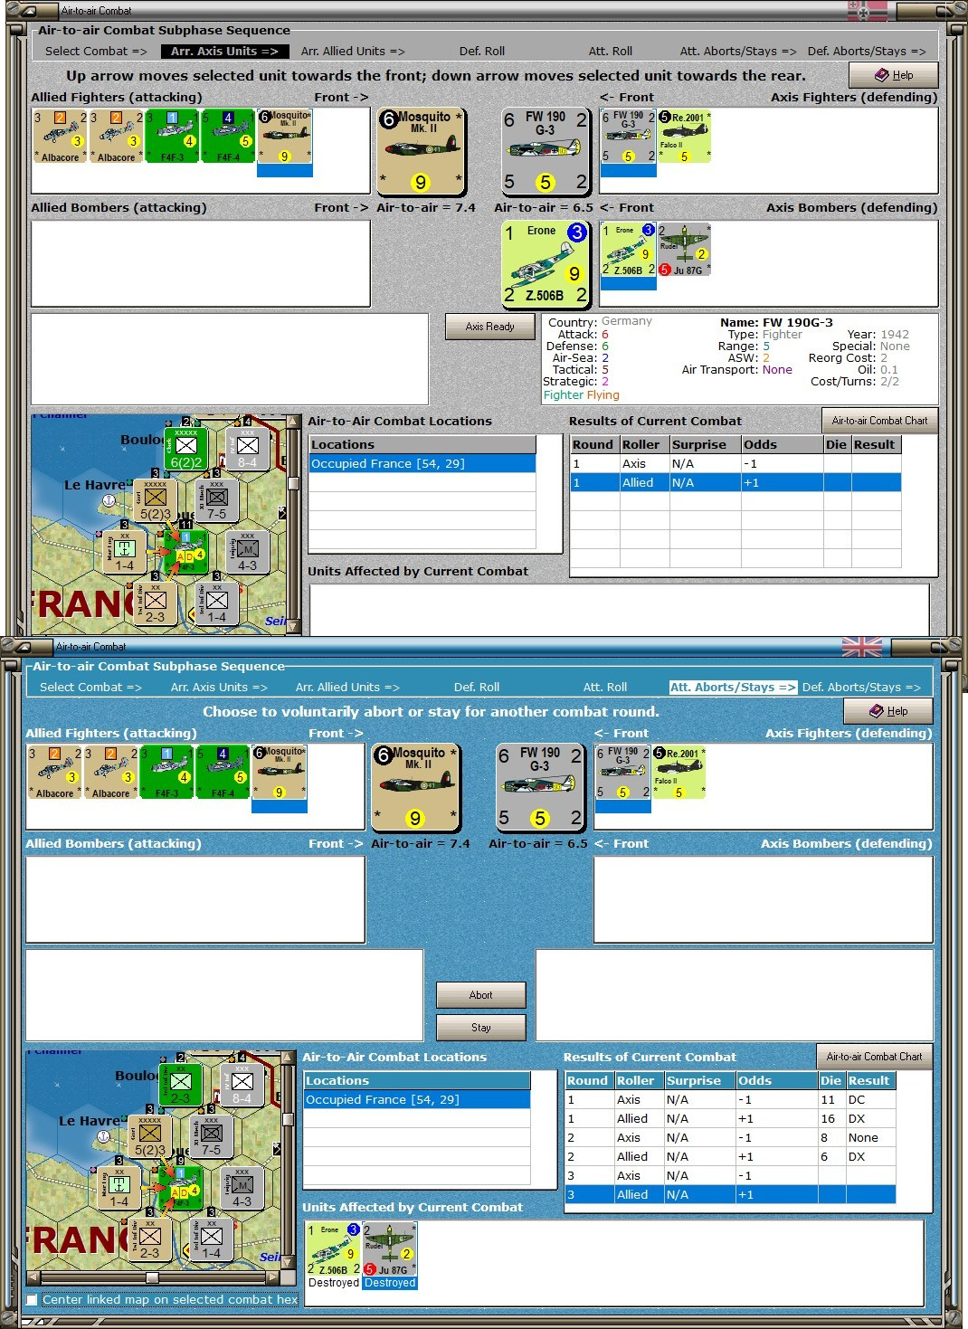Select F4F-4 fighter counter in lower Allied window
The image size is (968, 1329).
coord(223,773)
